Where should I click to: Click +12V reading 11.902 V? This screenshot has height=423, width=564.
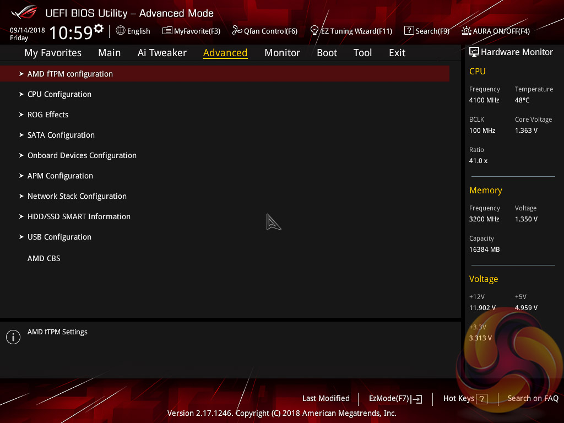point(482,308)
